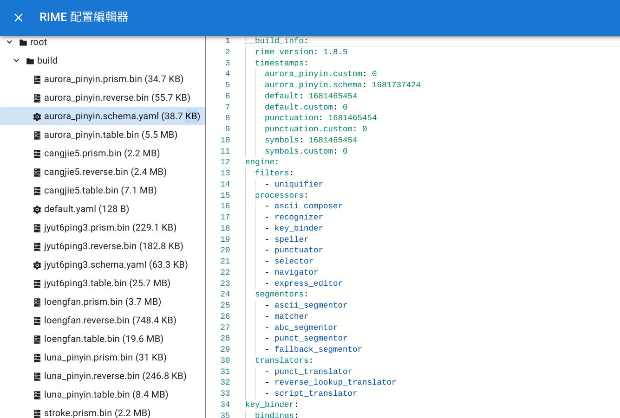The height and width of the screenshot is (418, 620).
Task: Collapse the build folder chevron
Action: pos(17,61)
